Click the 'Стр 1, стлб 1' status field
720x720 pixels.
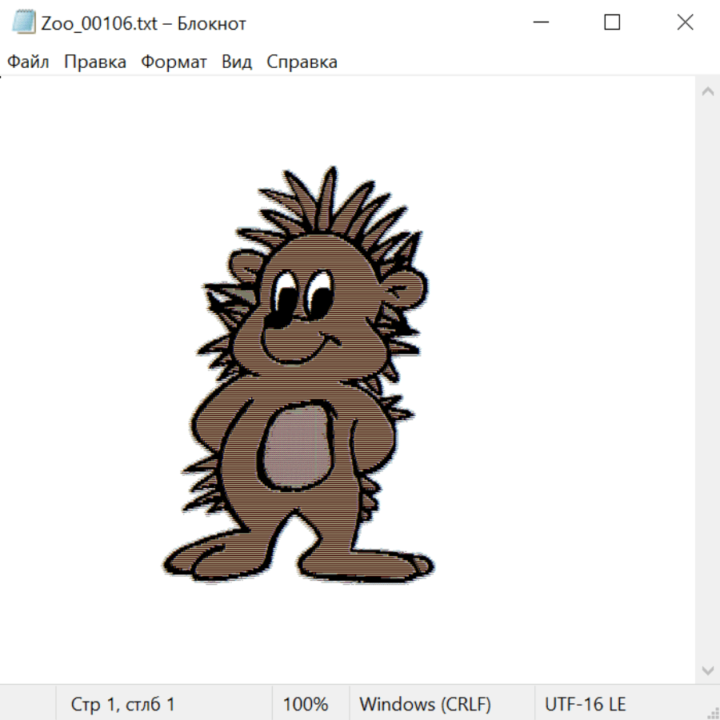tap(123, 705)
